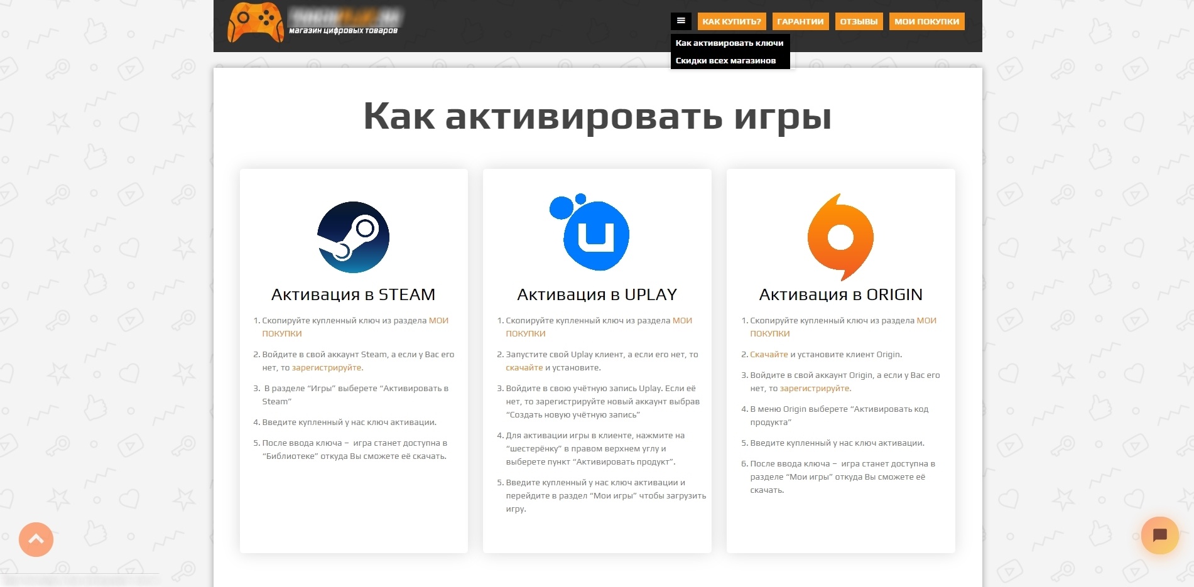Click the Uplay logo icon
Screen dimensions: 1194x587
[x=590, y=232]
